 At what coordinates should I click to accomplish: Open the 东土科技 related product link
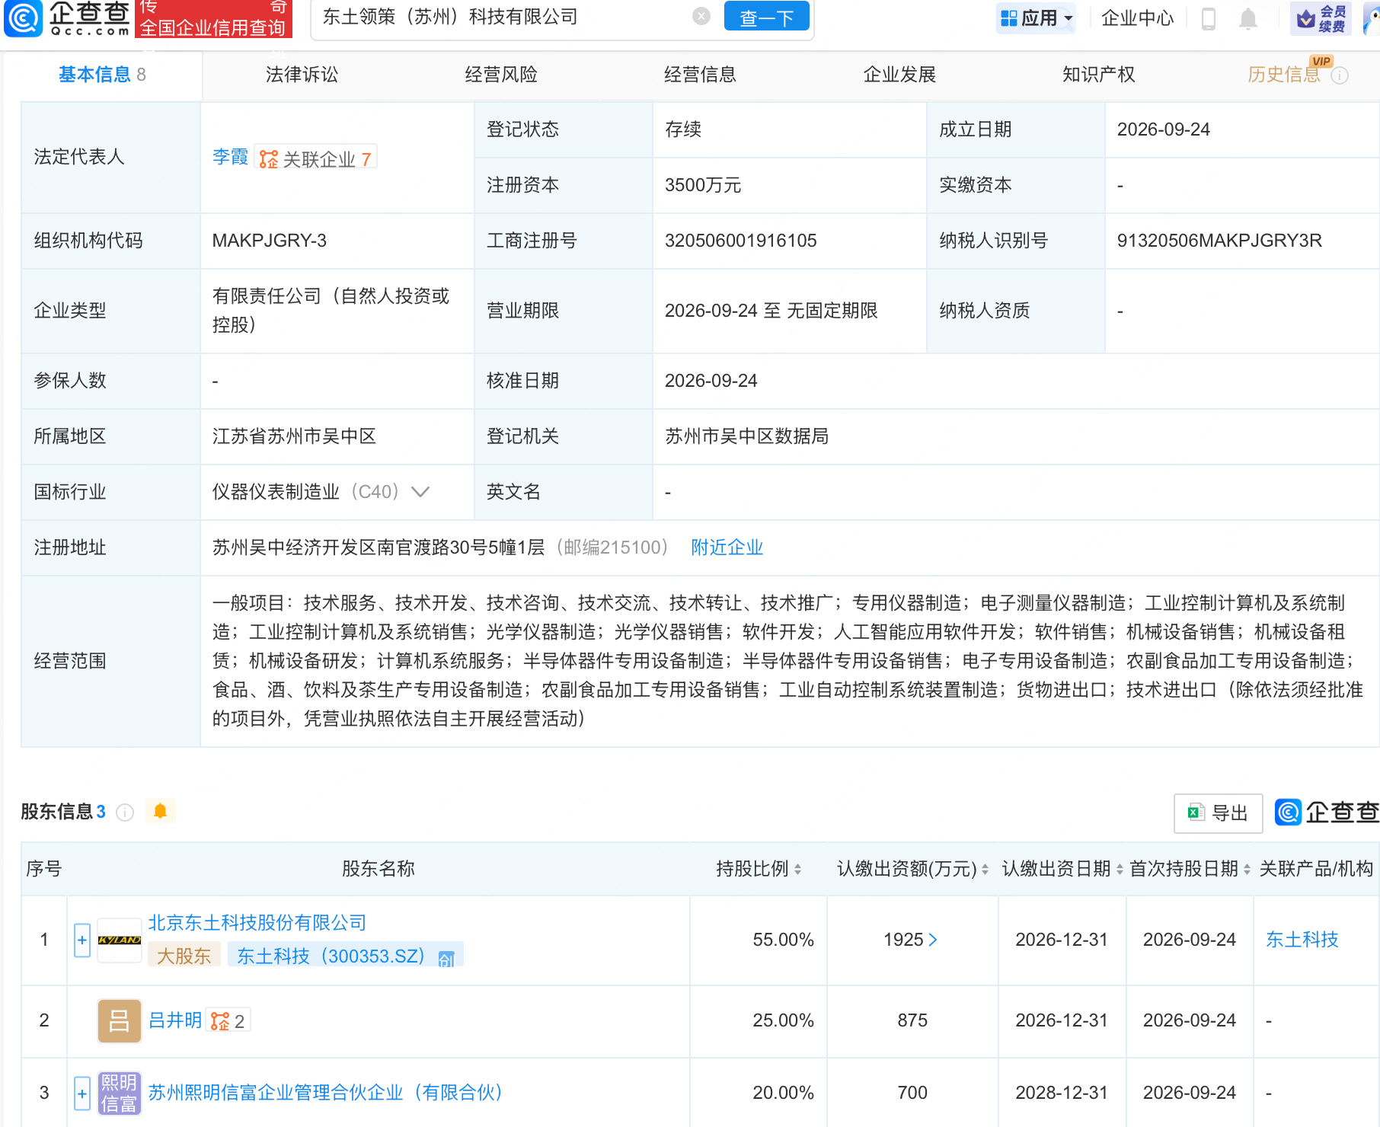click(x=1302, y=940)
